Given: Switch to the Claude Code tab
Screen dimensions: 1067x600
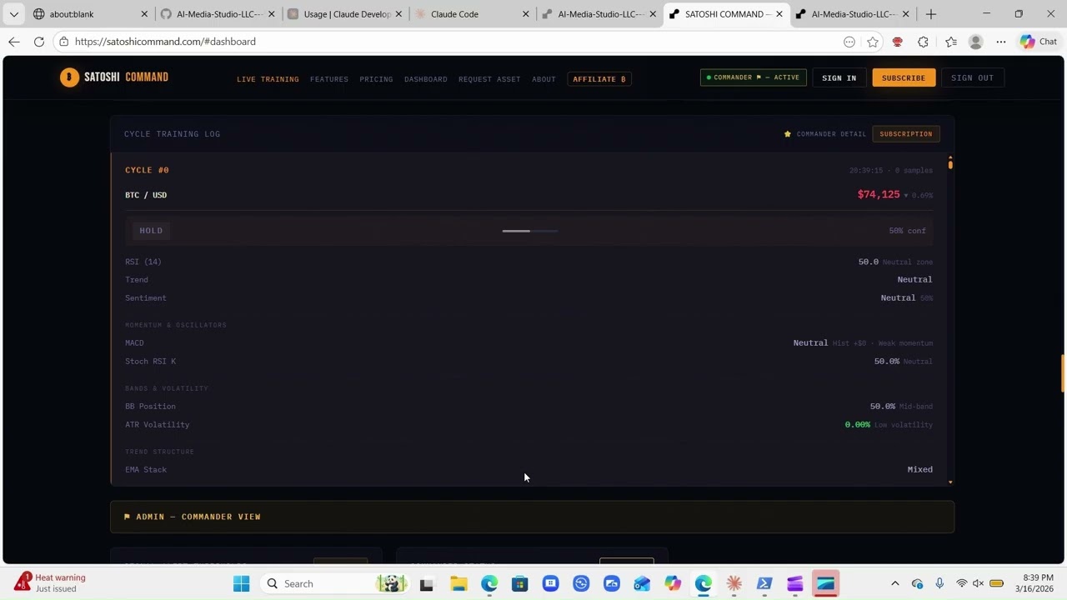Looking at the screenshot, I should [x=471, y=14].
